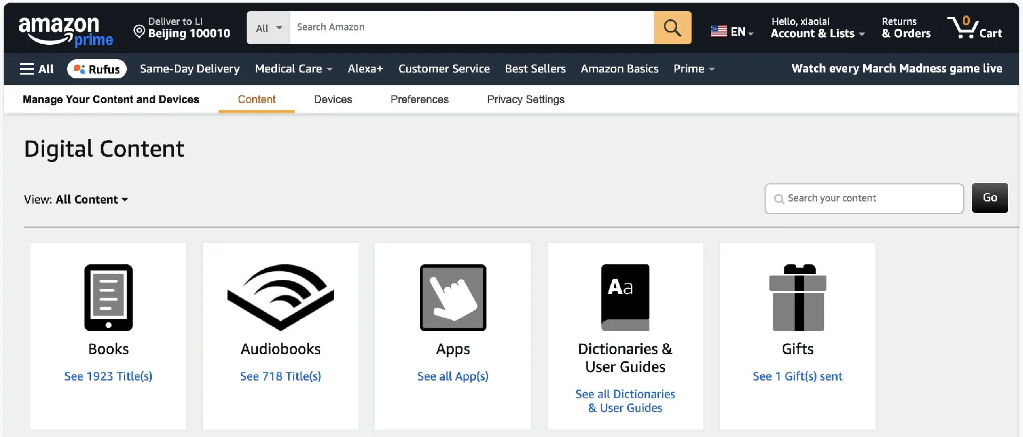Open the shopping cart icon

[974, 28]
